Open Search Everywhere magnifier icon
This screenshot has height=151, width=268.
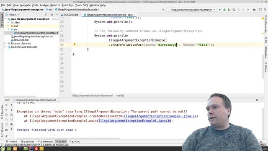(x=265, y=10)
